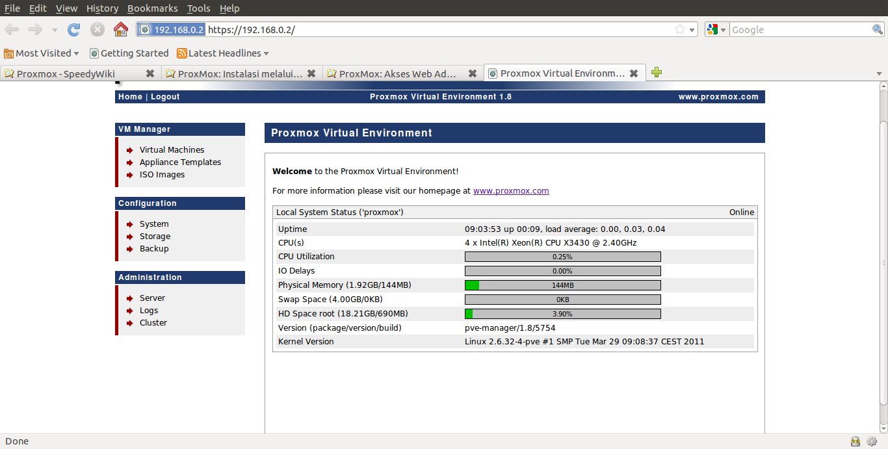Expand the Most Visited bookmarks dropdown
Screen dimensions: 888x449
(x=76, y=53)
